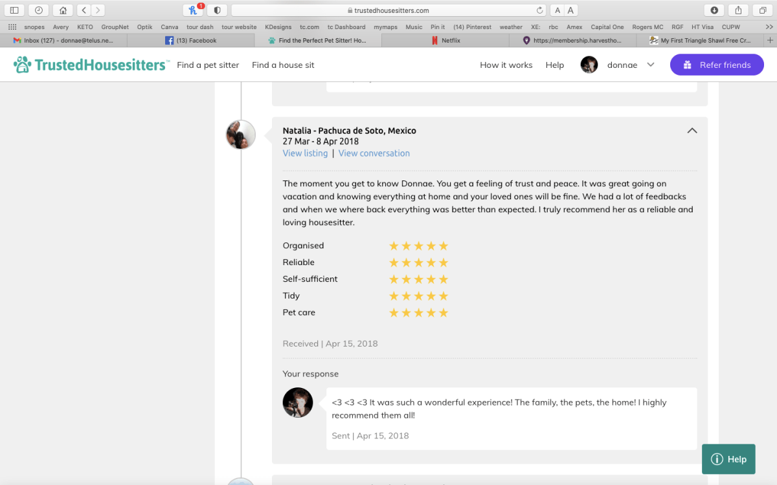
Task: Click the View conversation link
Action: pos(374,153)
